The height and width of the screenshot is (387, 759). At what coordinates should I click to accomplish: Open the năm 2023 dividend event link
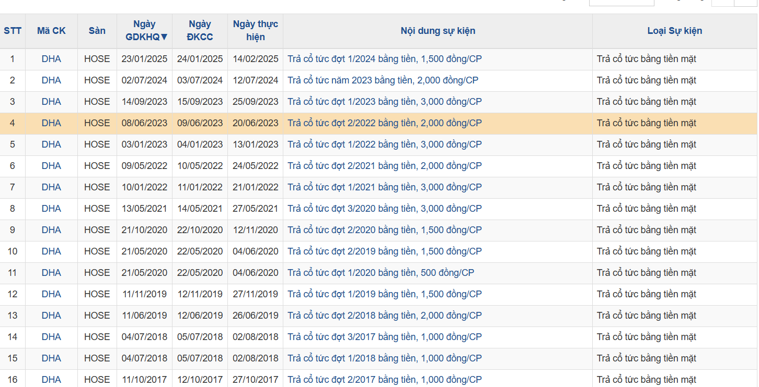(x=383, y=81)
